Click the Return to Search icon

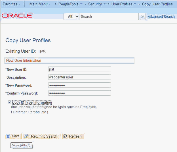click(26, 136)
